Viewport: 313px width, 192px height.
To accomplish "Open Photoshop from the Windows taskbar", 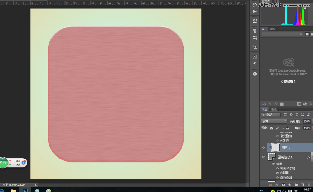I will pos(25,190).
